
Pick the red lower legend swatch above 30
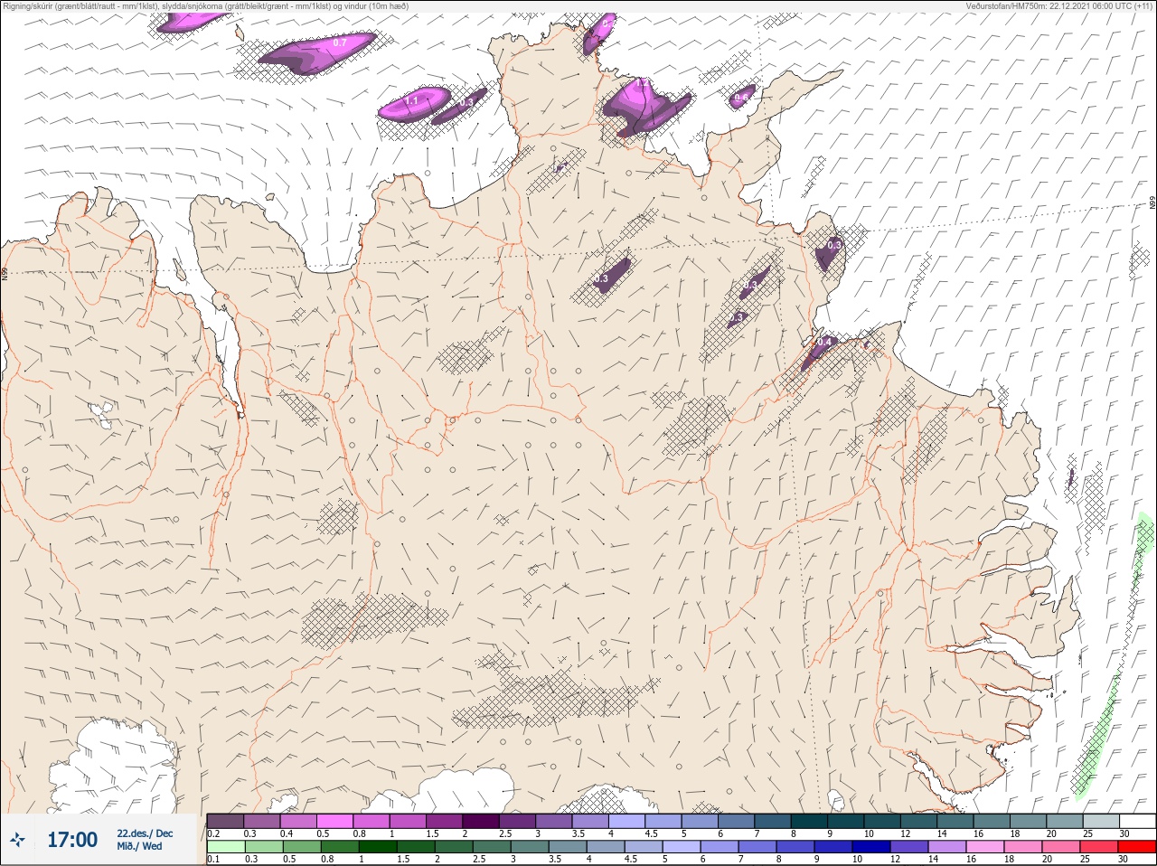pos(1137,847)
